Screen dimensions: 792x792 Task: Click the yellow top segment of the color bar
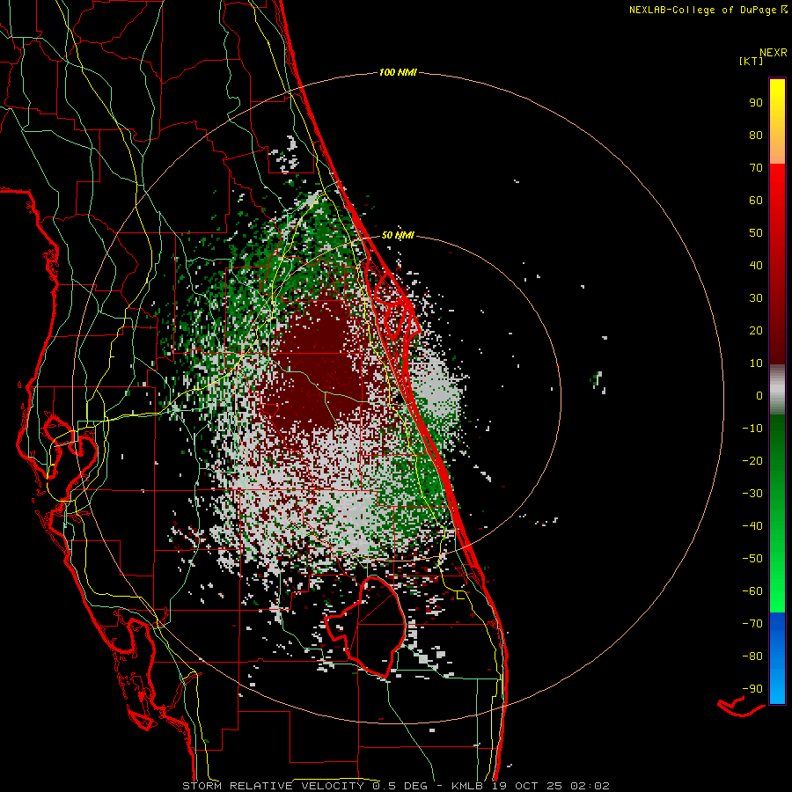coord(777,121)
